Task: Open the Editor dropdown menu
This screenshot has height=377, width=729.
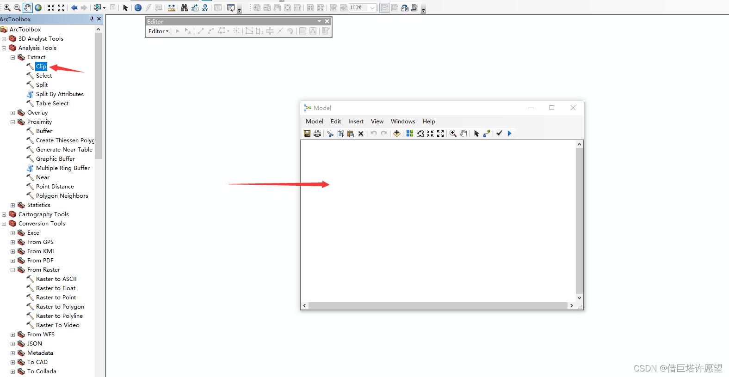Action: (159, 31)
